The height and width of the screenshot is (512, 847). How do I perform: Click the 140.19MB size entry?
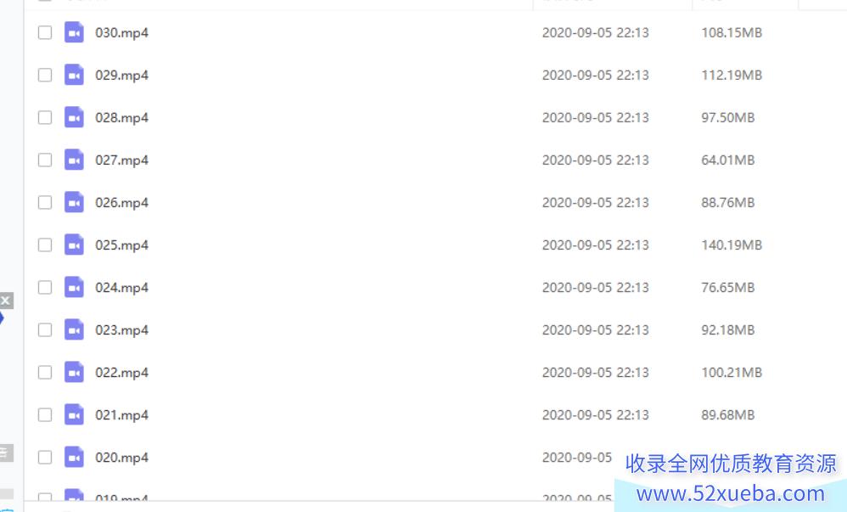732,245
